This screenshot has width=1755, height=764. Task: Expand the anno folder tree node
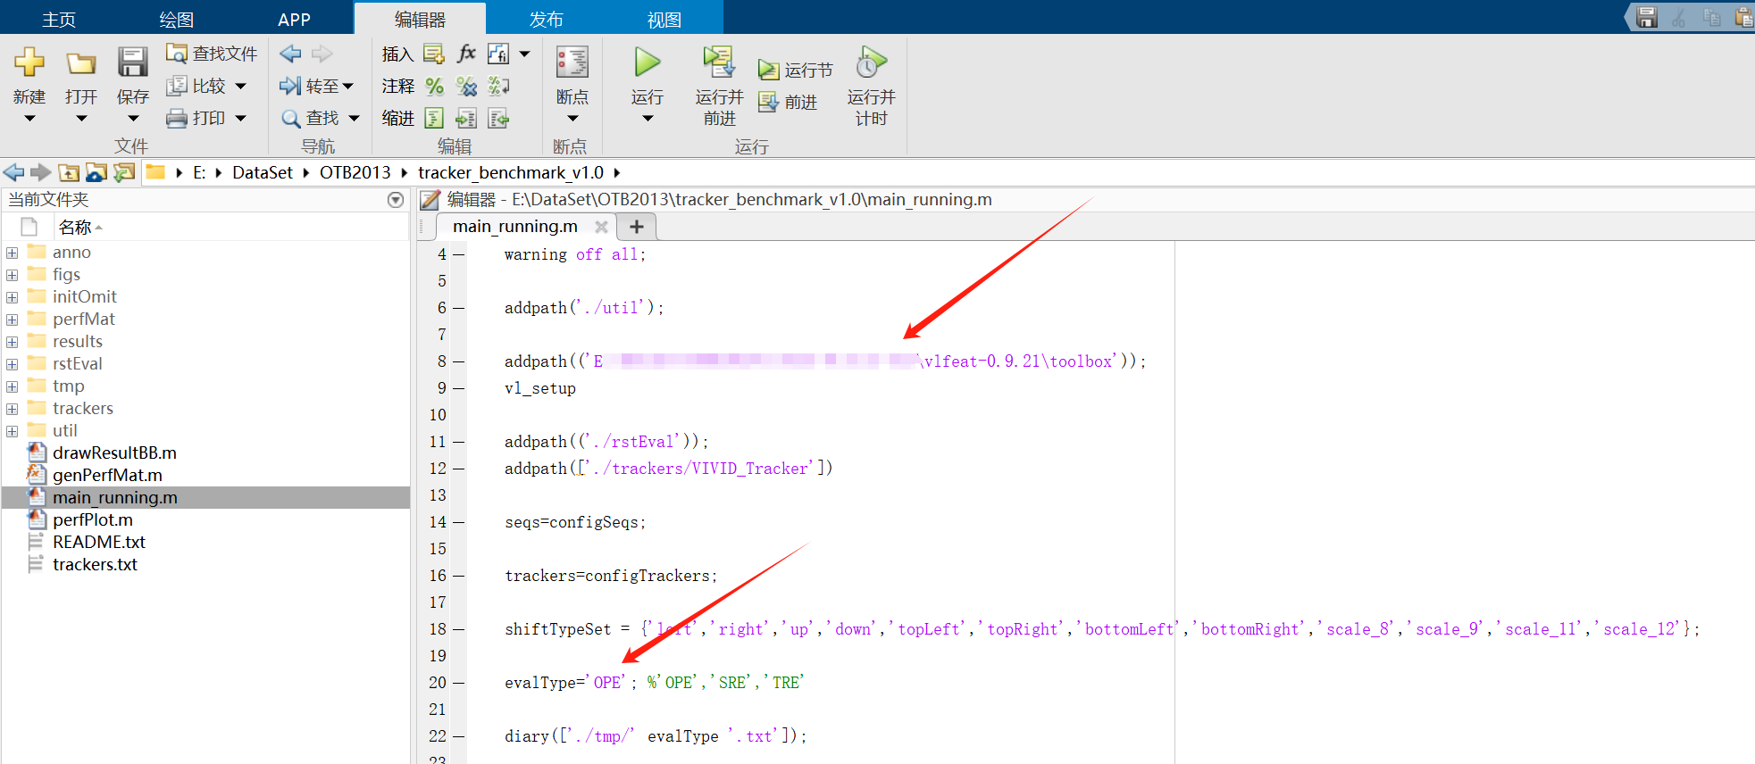[12, 253]
